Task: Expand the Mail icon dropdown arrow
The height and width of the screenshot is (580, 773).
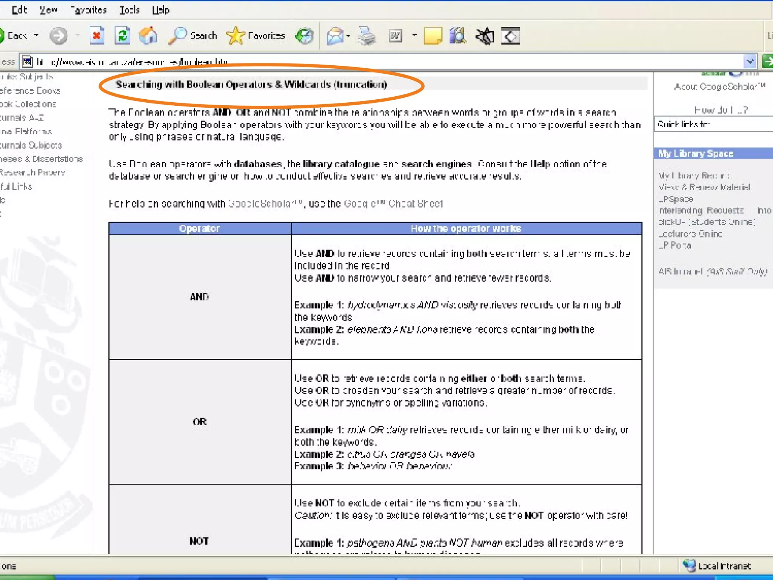Action: point(348,36)
